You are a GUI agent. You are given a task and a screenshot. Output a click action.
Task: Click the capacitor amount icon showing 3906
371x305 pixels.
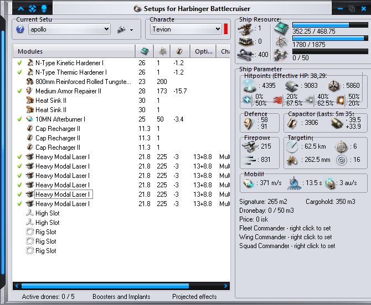[x=292, y=123]
